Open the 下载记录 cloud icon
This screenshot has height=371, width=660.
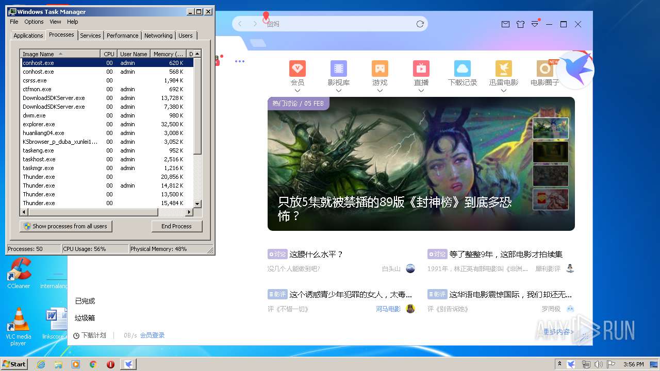point(463,69)
